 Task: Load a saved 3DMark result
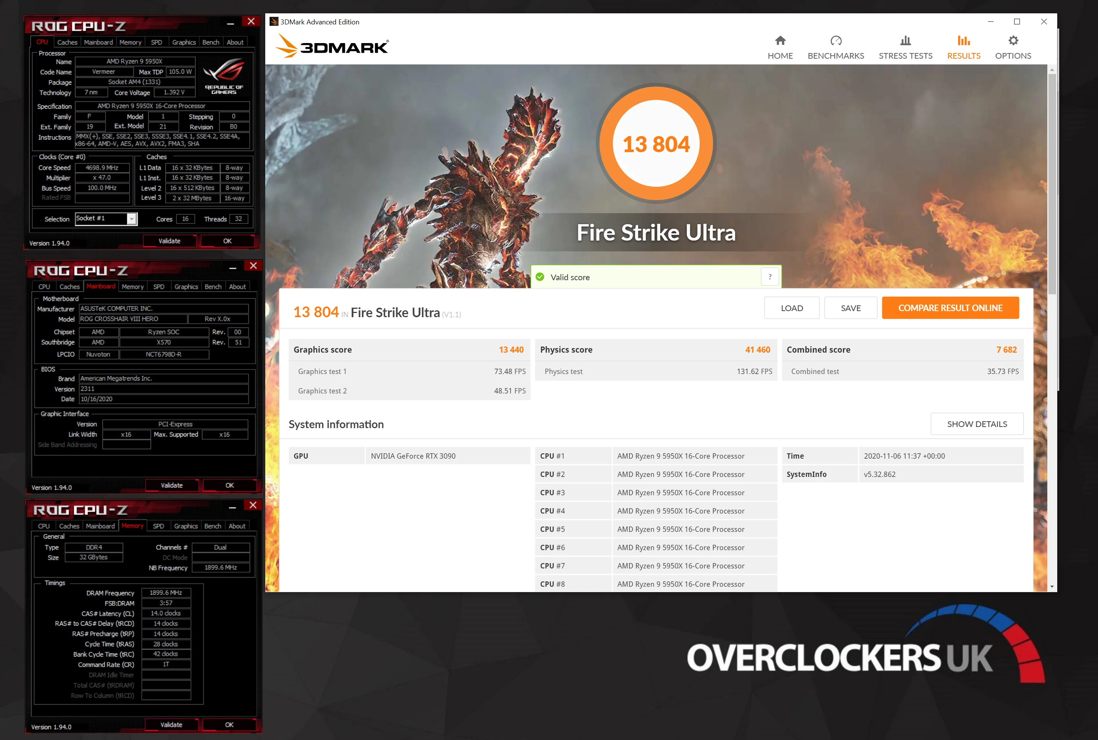click(x=792, y=308)
